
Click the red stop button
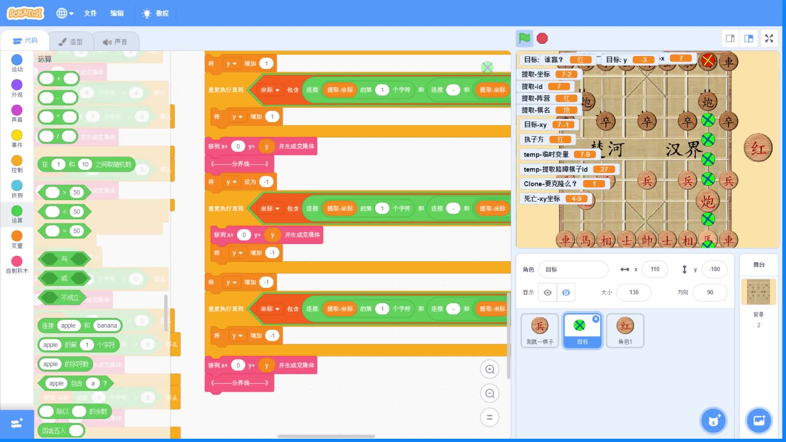pyautogui.click(x=542, y=38)
